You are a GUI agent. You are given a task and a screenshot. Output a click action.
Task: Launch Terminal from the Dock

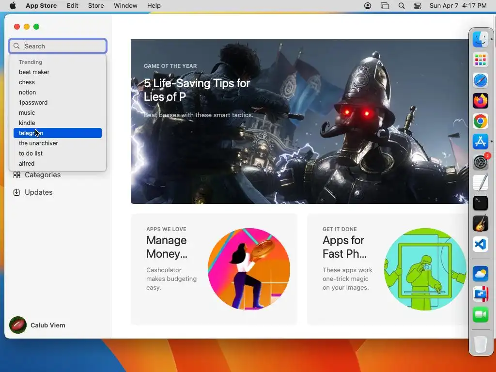click(x=480, y=203)
